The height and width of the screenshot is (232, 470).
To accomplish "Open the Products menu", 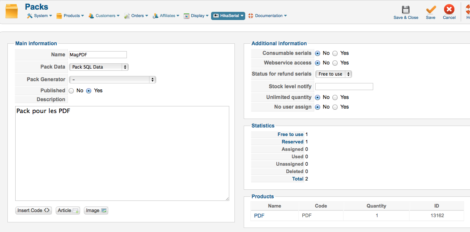I will pos(70,16).
